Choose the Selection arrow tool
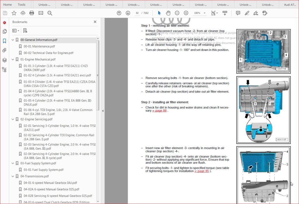The width and height of the screenshot is (299, 204). click(159, 13)
